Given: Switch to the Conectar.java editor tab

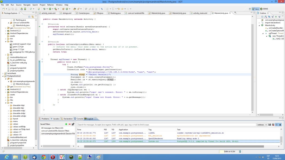Looking at the screenshot, I should pos(84,13).
